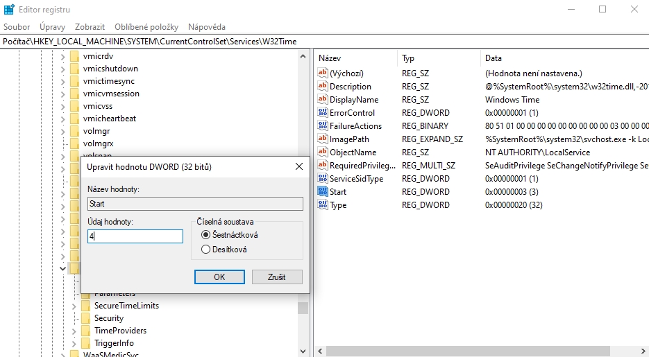
Task: Click the TriggerInfo folder icon
Action: pos(85,343)
